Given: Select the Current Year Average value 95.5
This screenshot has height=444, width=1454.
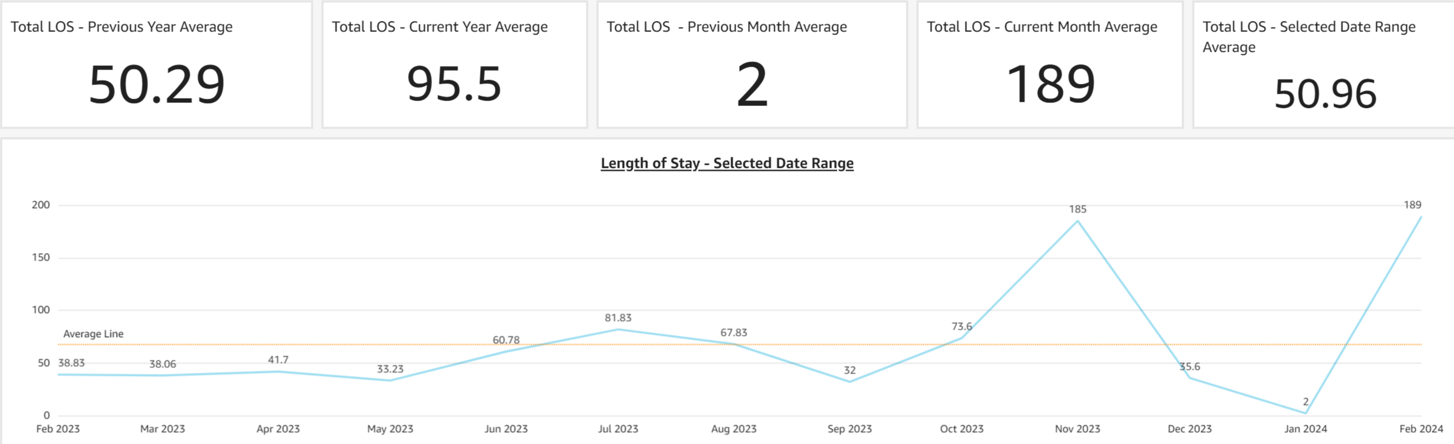Looking at the screenshot, I should click(454, 85).
